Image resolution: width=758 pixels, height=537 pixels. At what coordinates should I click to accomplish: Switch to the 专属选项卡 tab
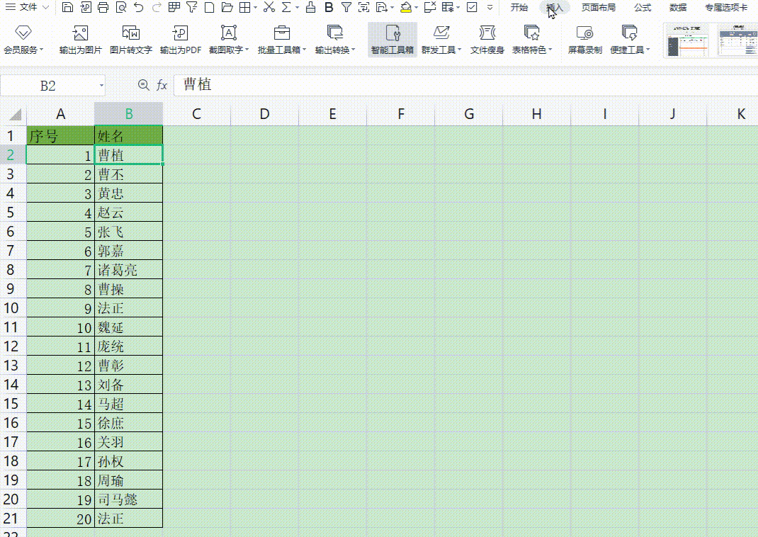(x=726, y=7)
